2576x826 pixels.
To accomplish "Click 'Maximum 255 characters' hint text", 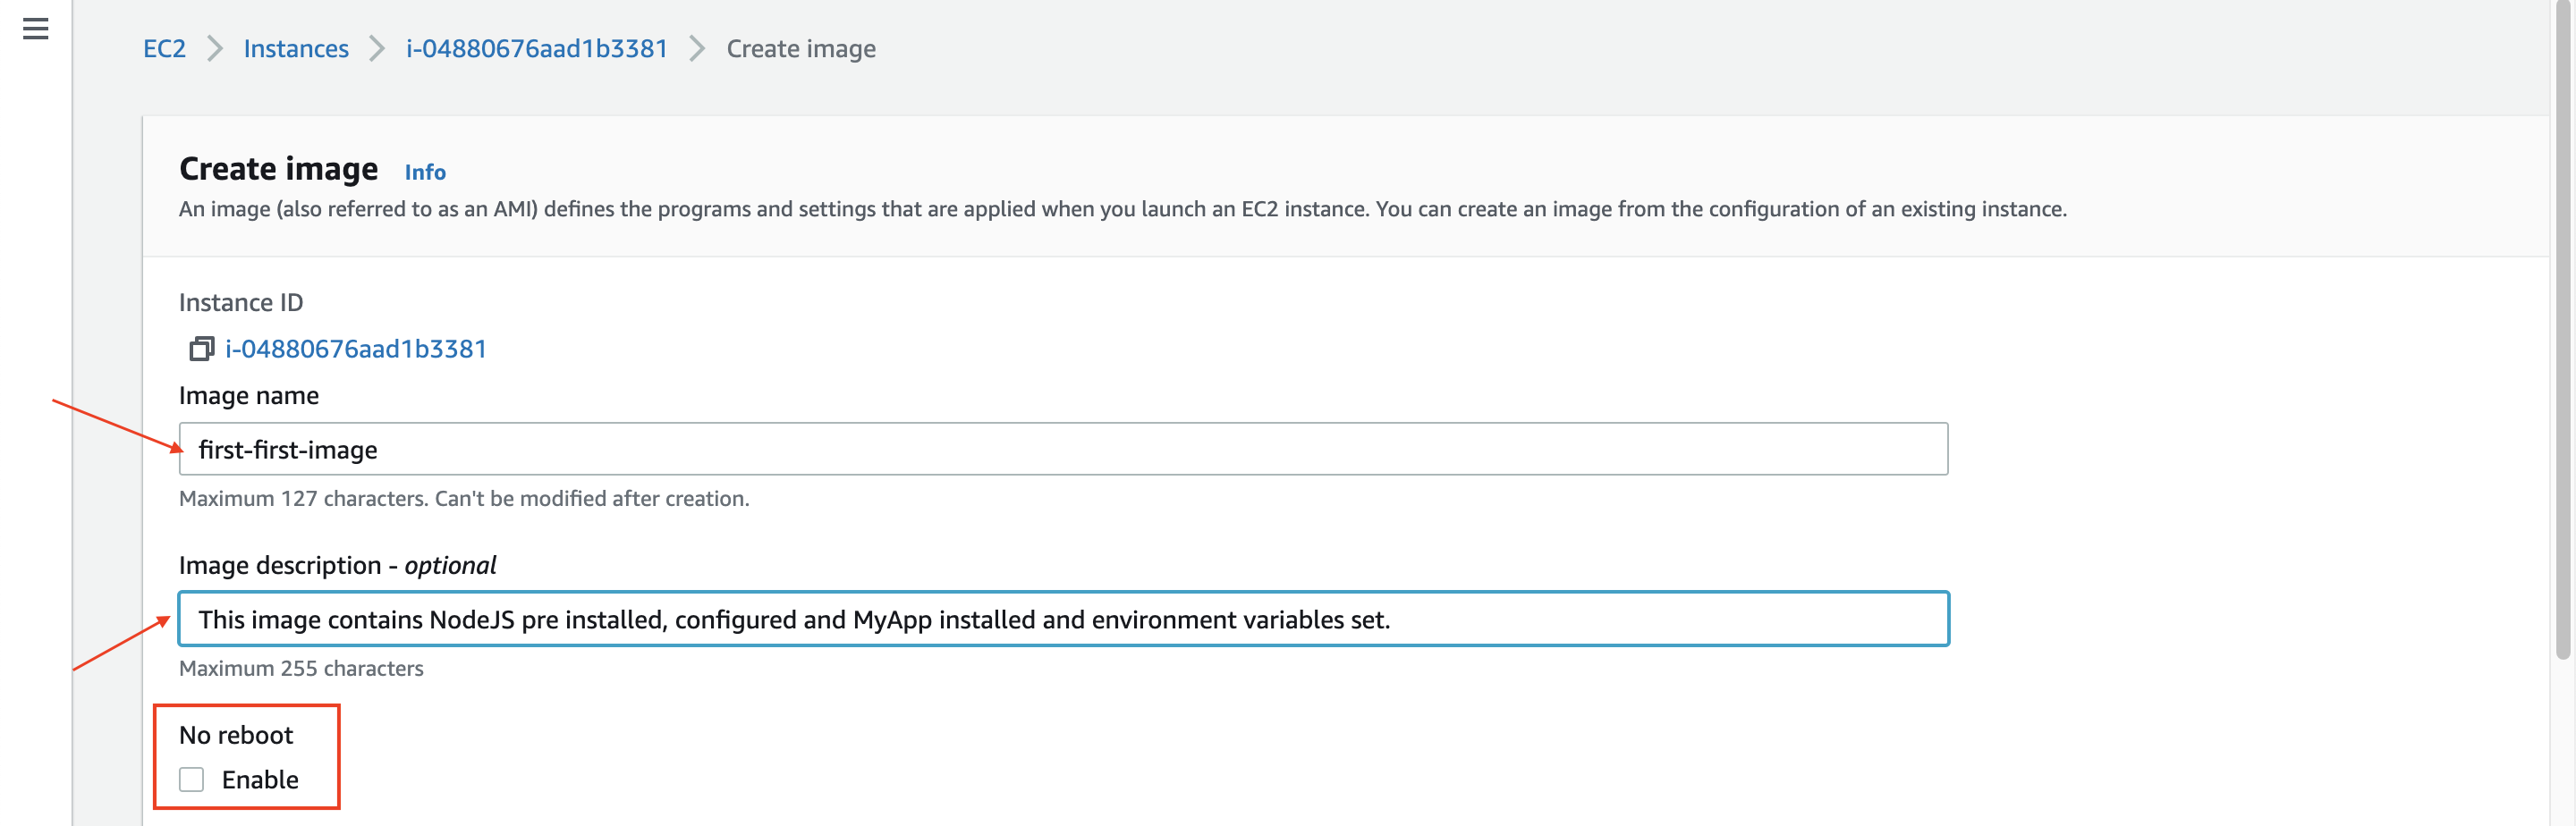I will pos(301,668).
